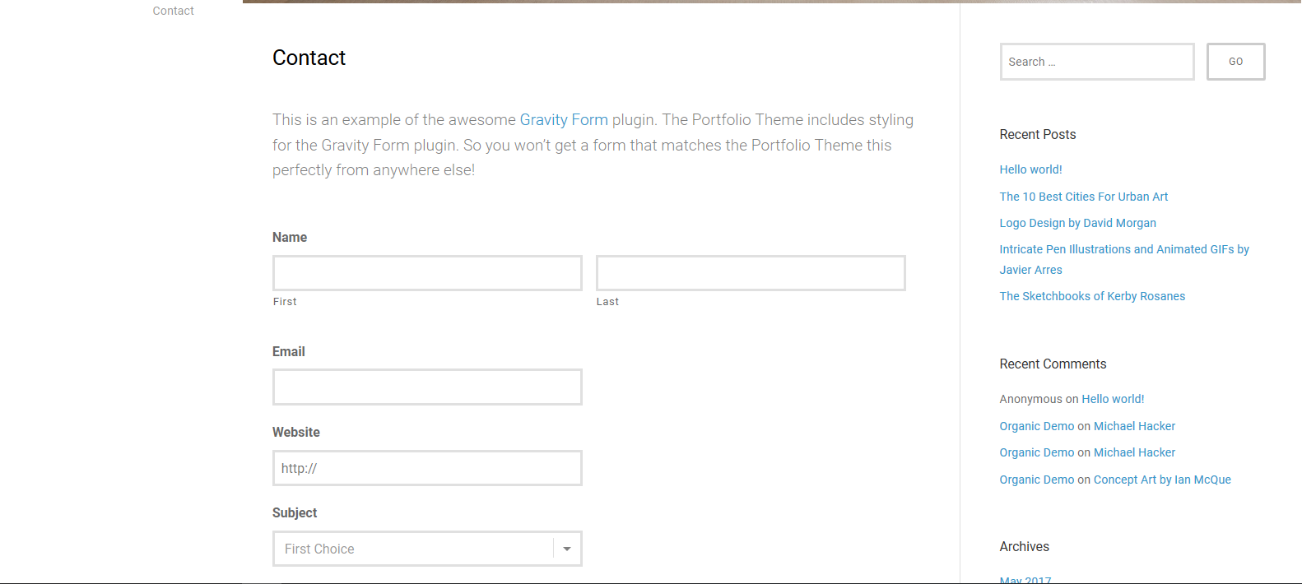Open The 10 Best Cities For Urban Art

tap(1083, 197)
